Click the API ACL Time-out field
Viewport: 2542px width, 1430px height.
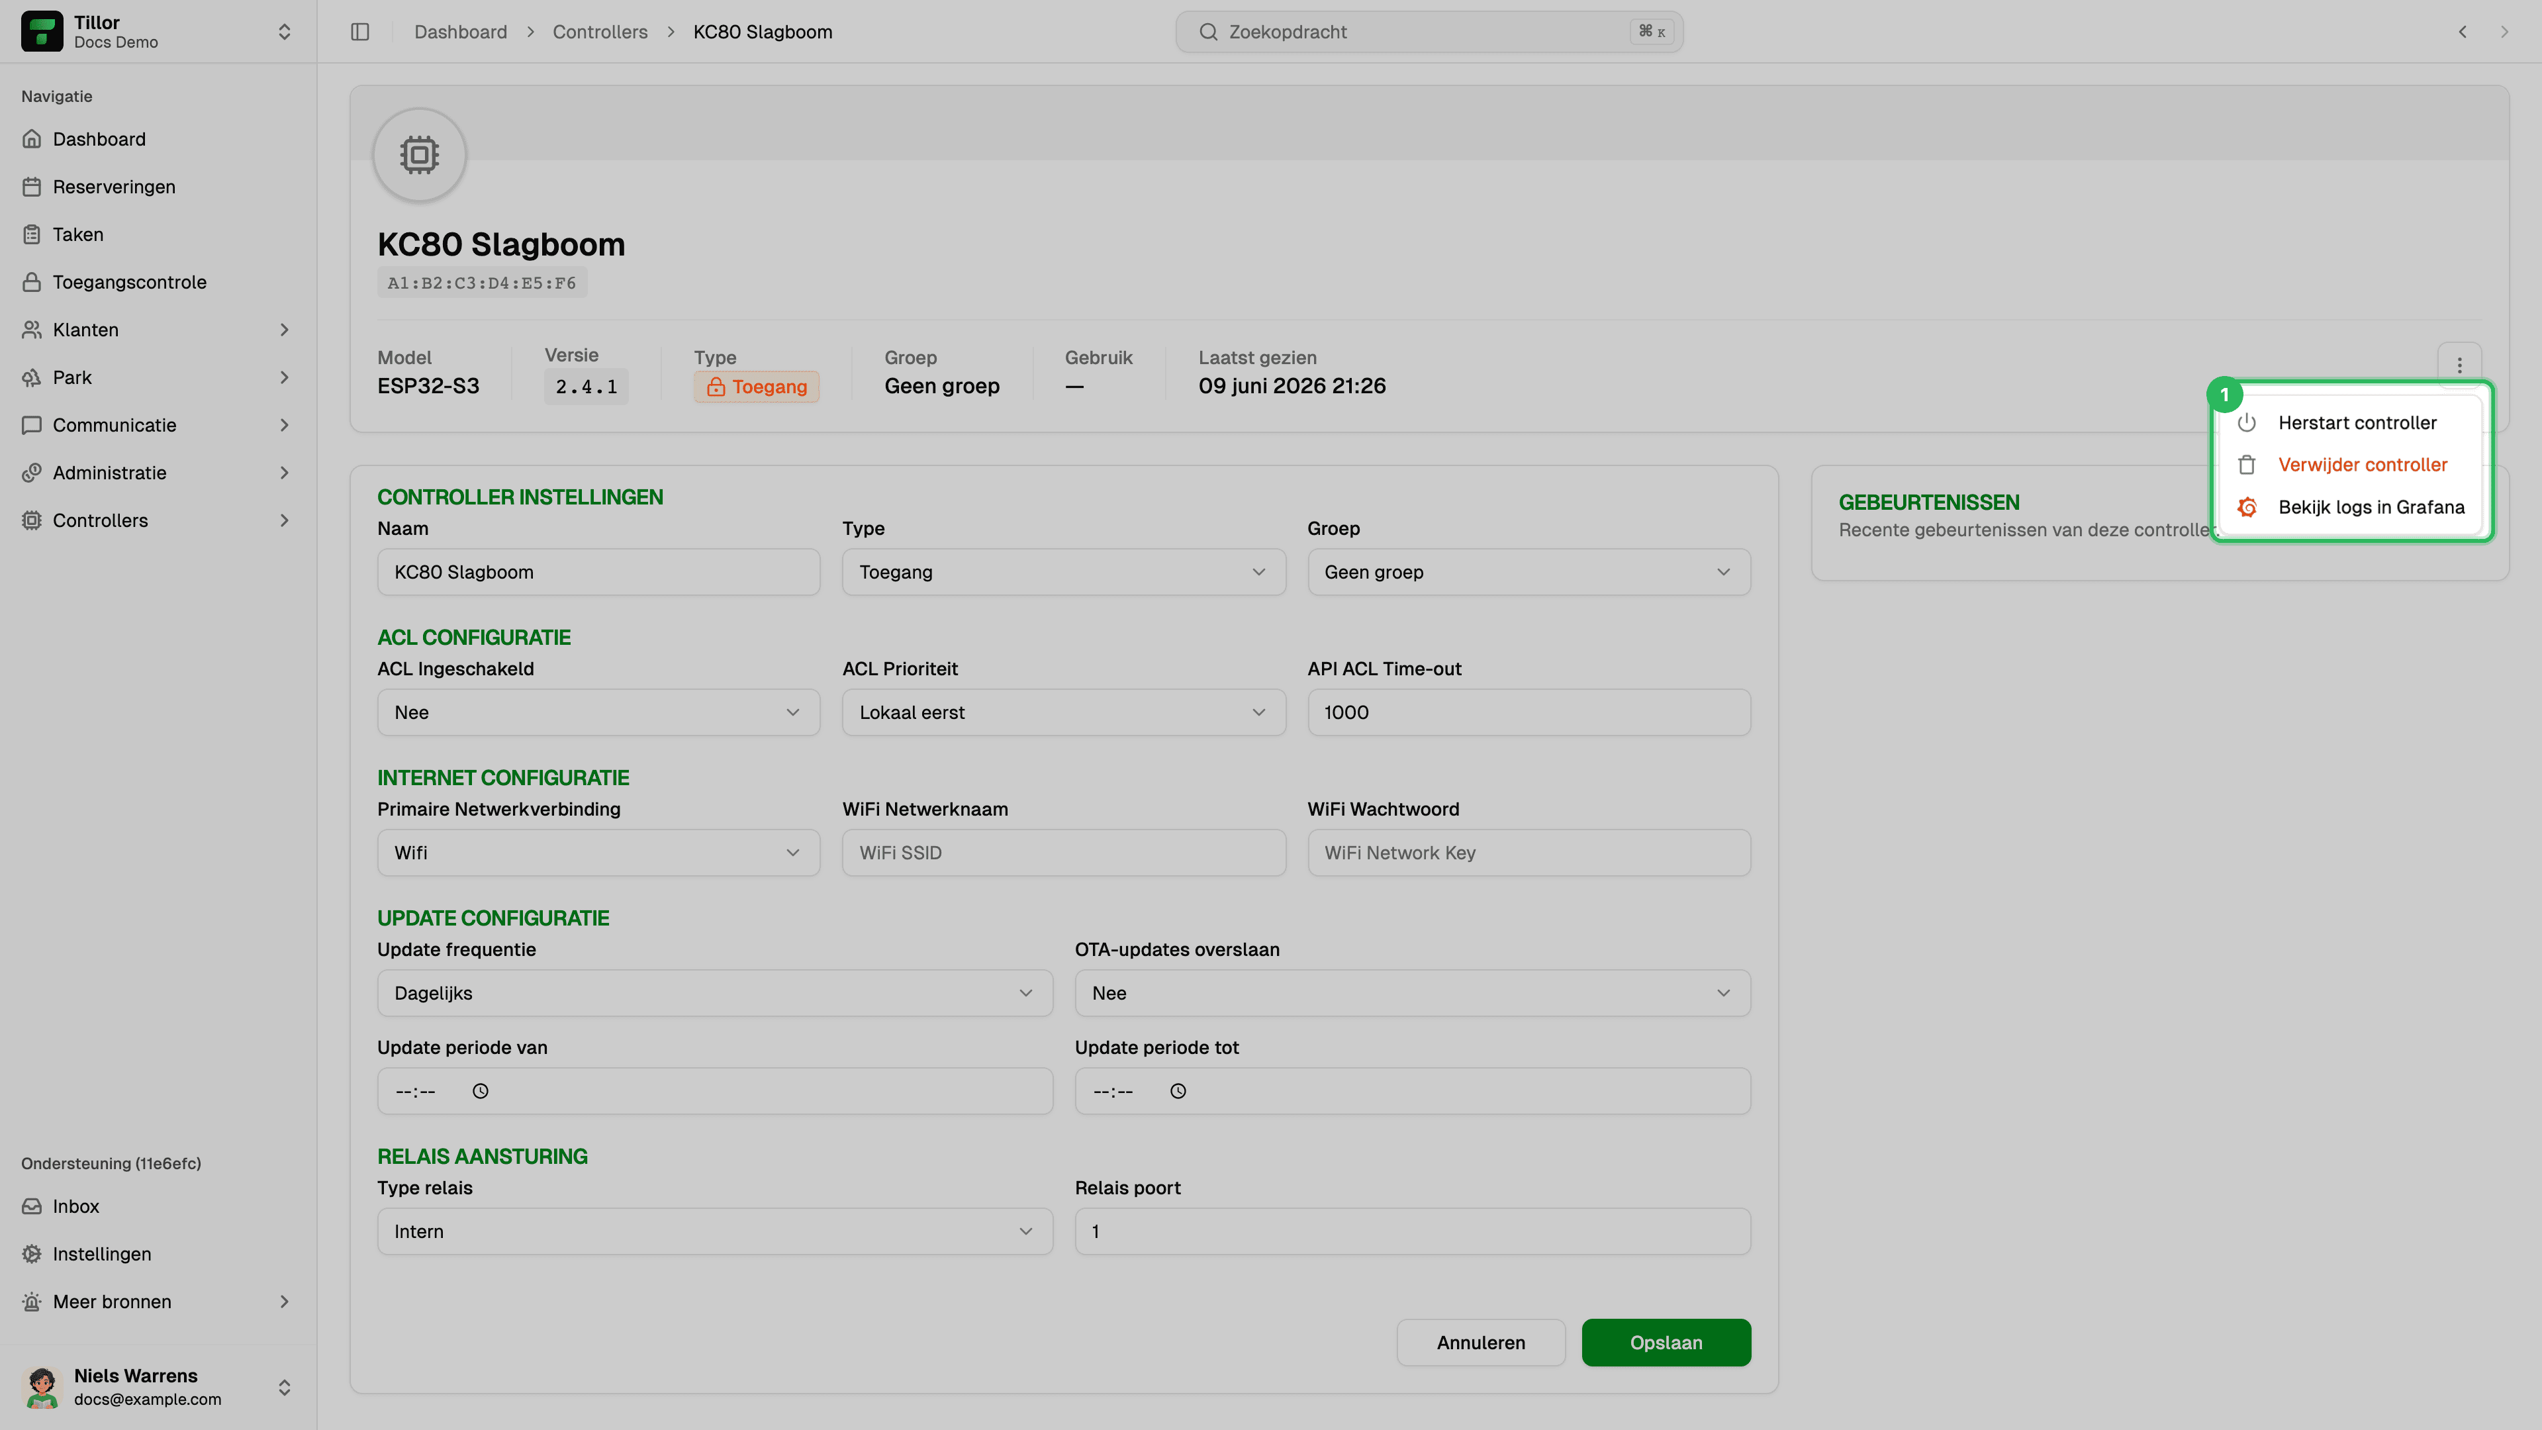point(1529,712)
